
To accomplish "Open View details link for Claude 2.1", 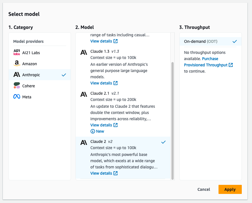I will [x=104, y=125].
